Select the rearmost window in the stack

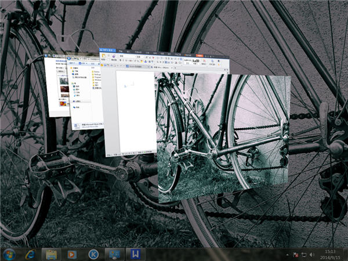click(x=56, y=87)
